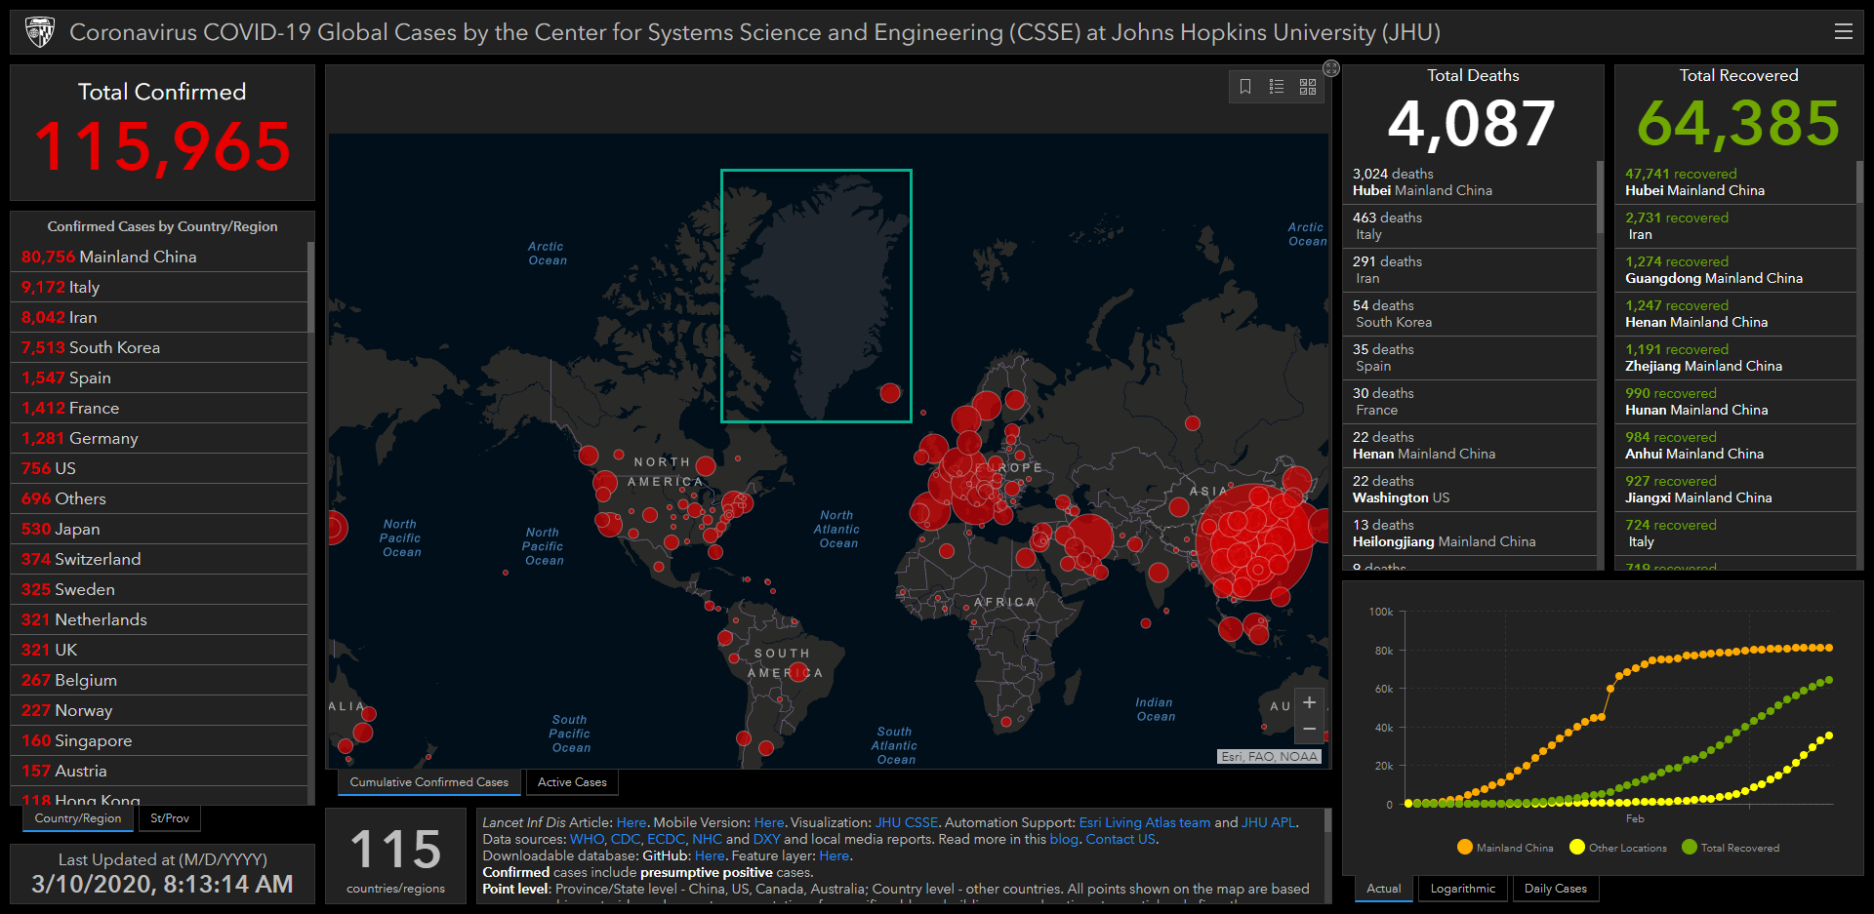Select US with 756 cases
This screenshot has width=1874, height=914.
tap(161, 468)
